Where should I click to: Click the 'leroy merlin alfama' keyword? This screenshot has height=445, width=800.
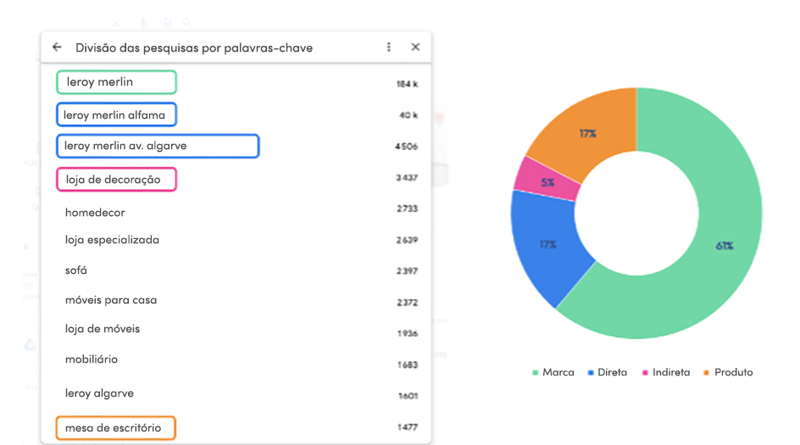click(116, 114)
